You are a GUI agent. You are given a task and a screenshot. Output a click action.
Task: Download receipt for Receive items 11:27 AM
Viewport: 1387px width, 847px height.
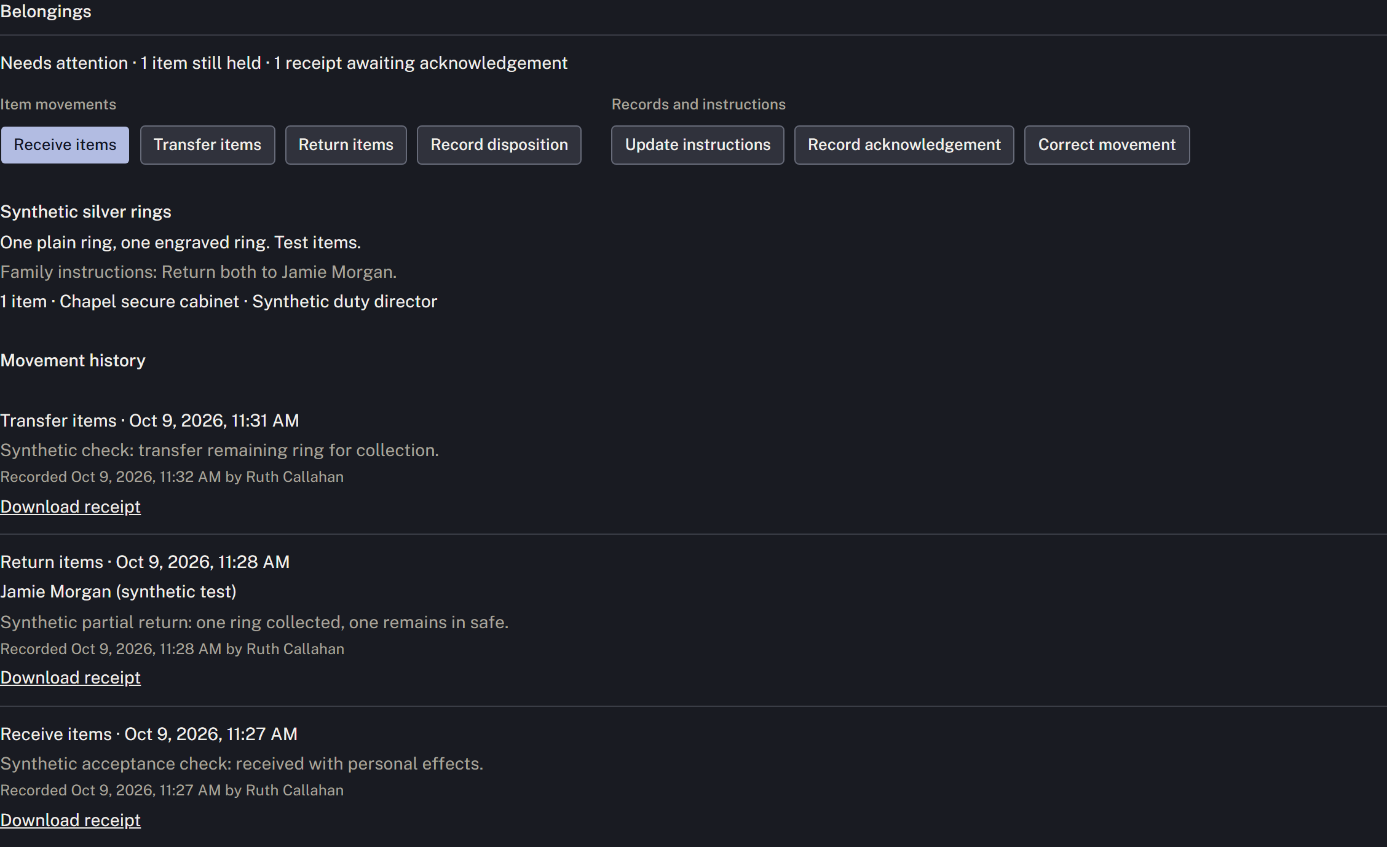point(71,820)
